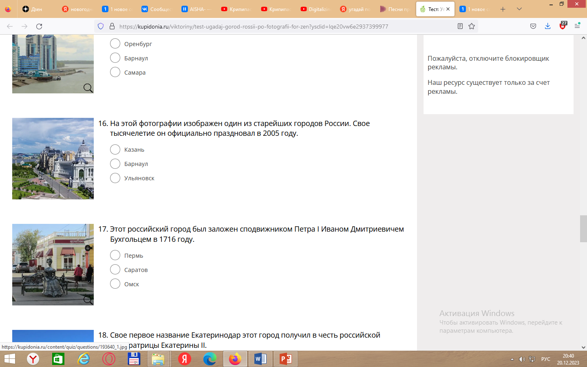Click the tracking protection shield icon
This screenshot has height=367, width=587.
point(101,27)
